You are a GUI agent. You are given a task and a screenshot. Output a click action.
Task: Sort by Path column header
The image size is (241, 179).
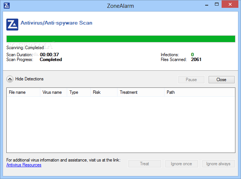[x=200, y=92]
